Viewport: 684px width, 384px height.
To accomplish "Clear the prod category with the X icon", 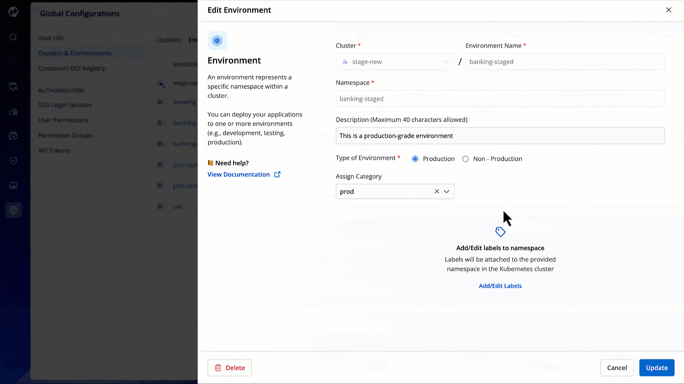I will click(437, 191).
